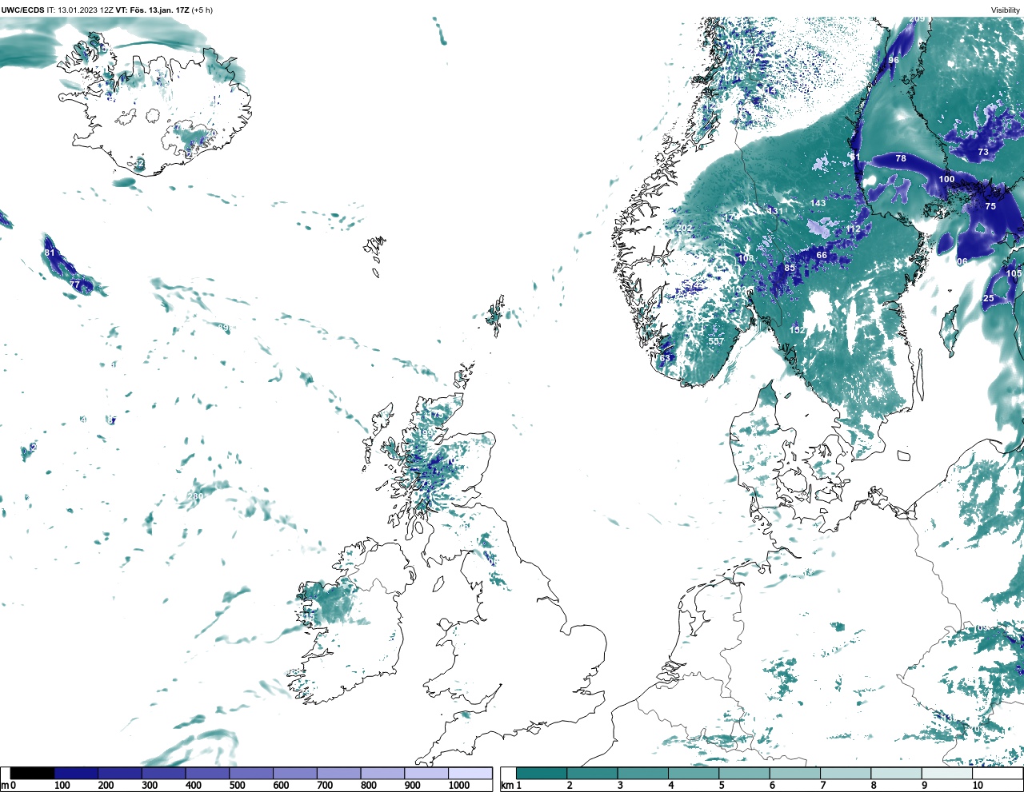
Task: Click the 4–5 km teal legend swatch
Action: coord(694,773)
